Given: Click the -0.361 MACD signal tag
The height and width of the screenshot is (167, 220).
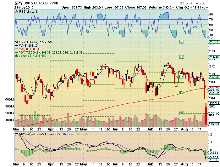Looking at the screenshot, I should pos(213,153).
